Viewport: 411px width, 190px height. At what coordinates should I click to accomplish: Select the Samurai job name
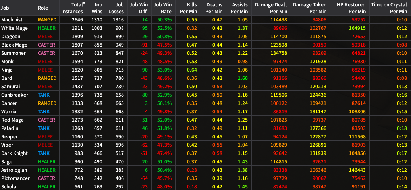click(x=10, y=86)
